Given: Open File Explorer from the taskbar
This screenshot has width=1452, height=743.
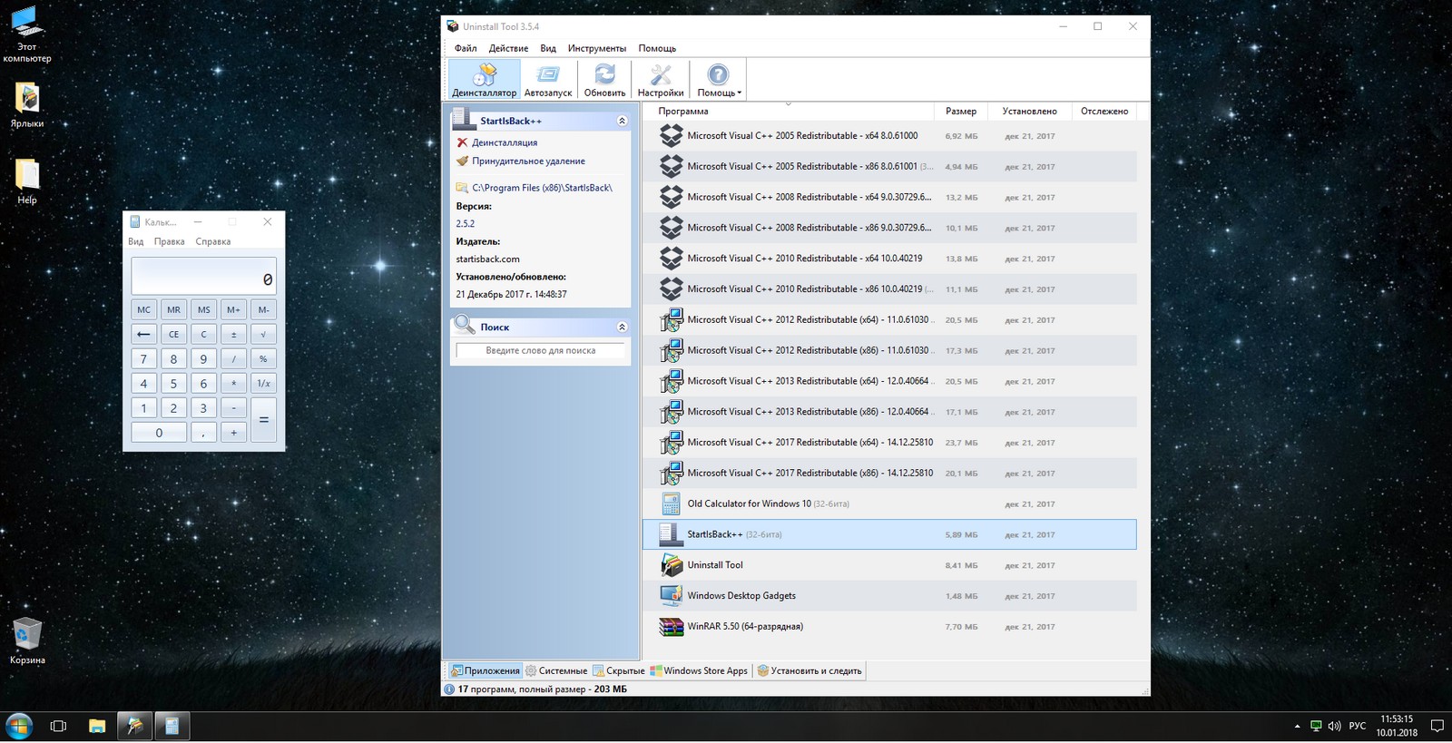Looking at the screenshot, I should click(x=97, y=726).
